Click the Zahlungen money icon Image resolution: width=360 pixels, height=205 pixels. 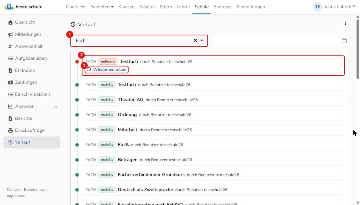pos(10,82)
